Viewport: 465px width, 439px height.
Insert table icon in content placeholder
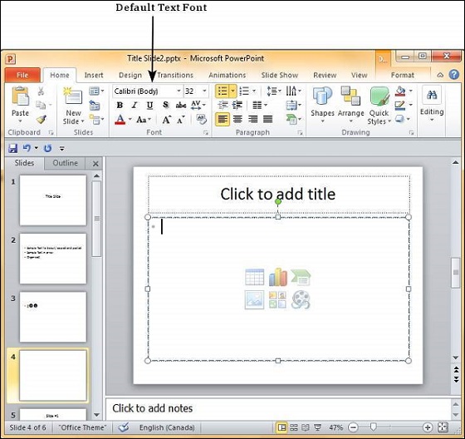(254, 277)
